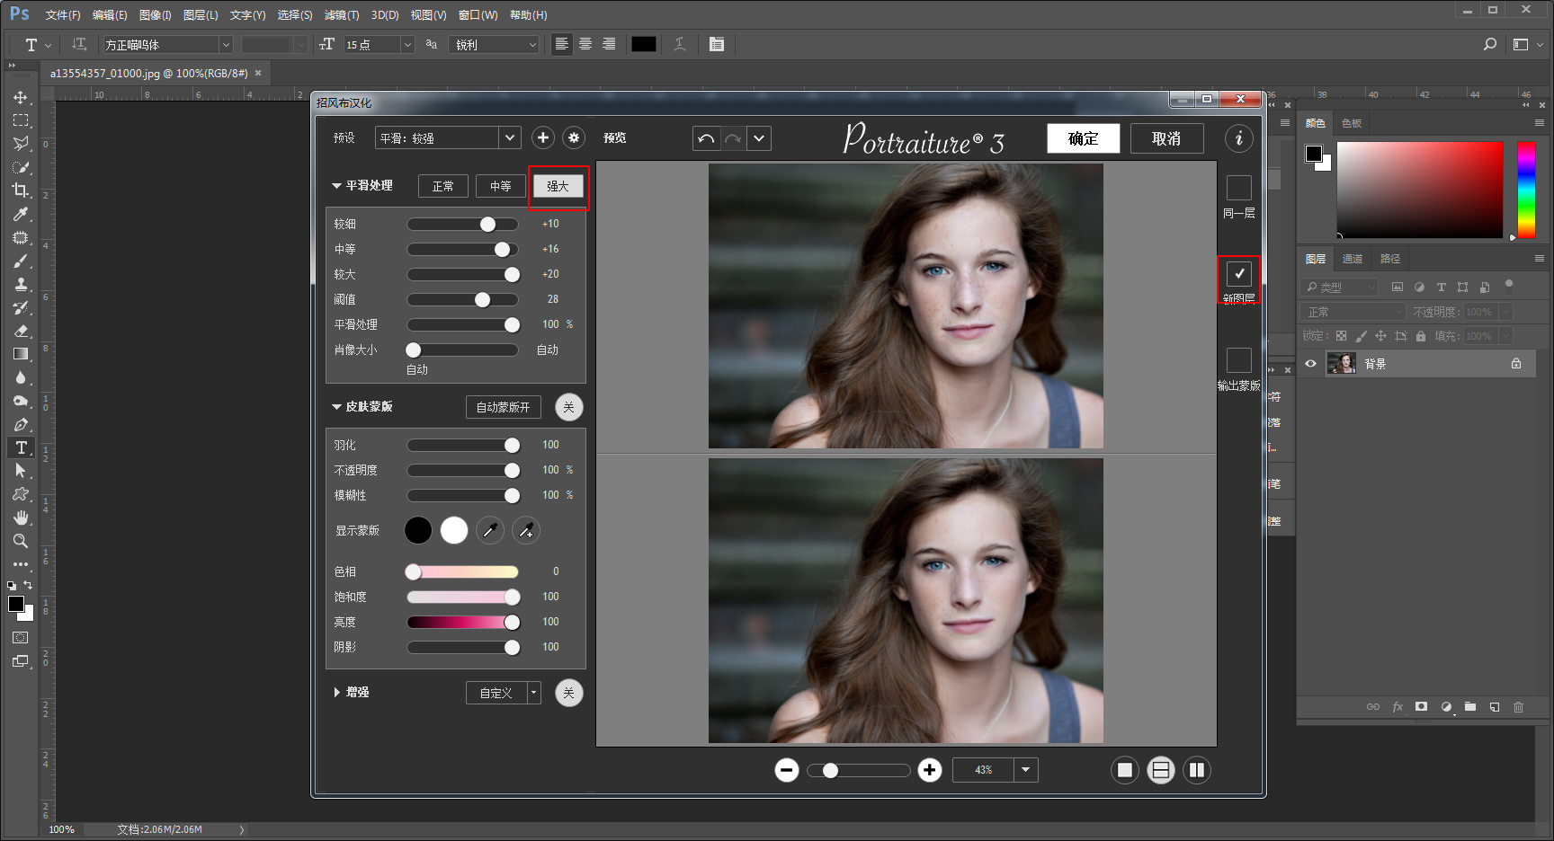Open Photoshop search icon
Image resolution: width=1554 pixels, height=841 pixels.
click(x=1490, y=44)
